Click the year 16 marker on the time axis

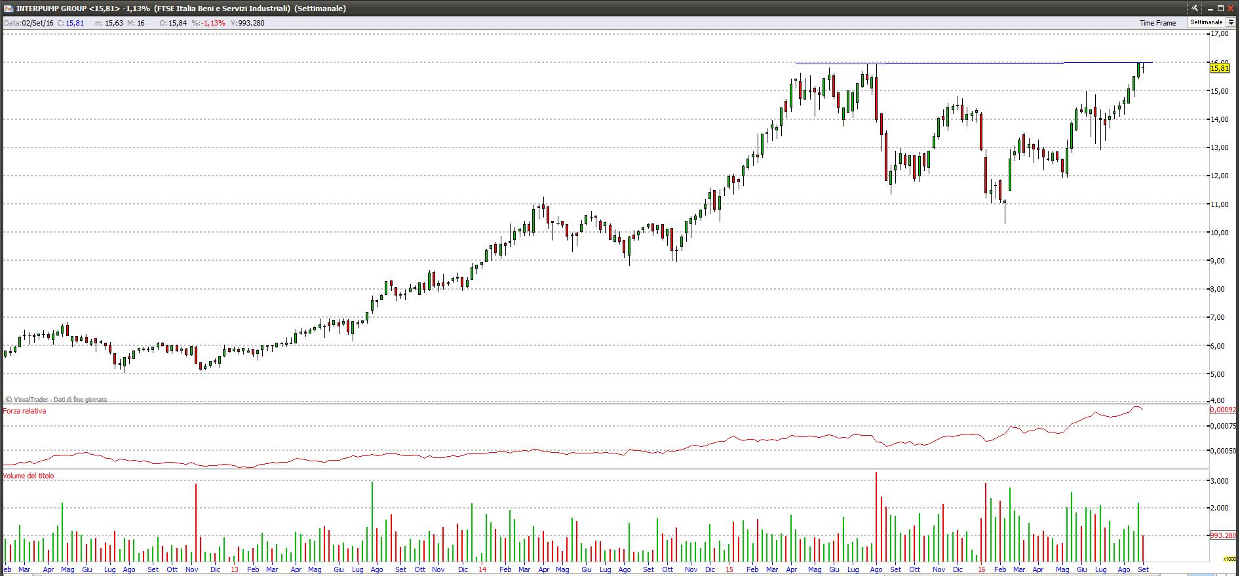(x=981, y=569)
